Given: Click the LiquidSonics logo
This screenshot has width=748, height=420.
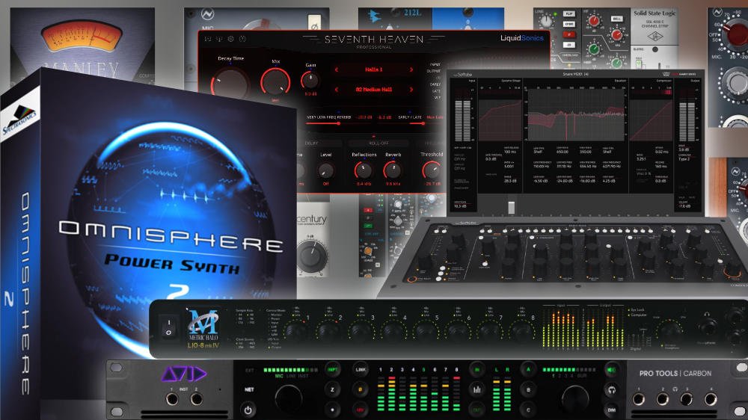Looking at the screenshot, I should click(x=522, y=37).
